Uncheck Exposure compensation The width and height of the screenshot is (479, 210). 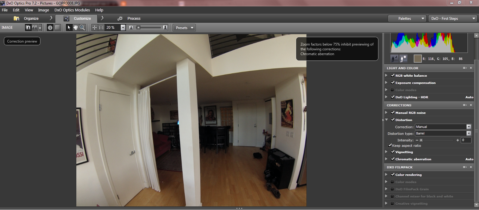(x=392, y=83)
